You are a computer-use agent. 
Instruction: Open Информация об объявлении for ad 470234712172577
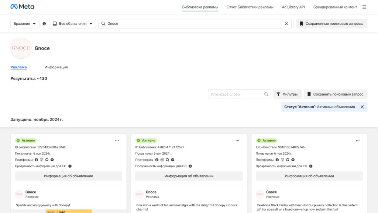(x=189, y=176)
